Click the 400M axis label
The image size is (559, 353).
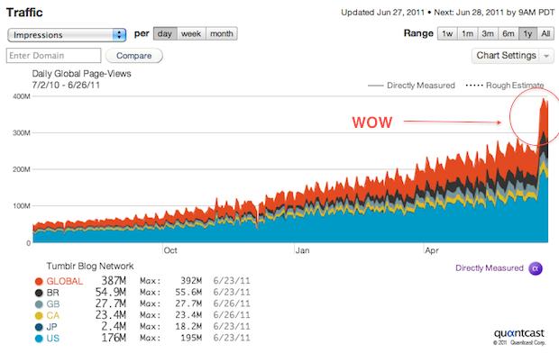22,96
